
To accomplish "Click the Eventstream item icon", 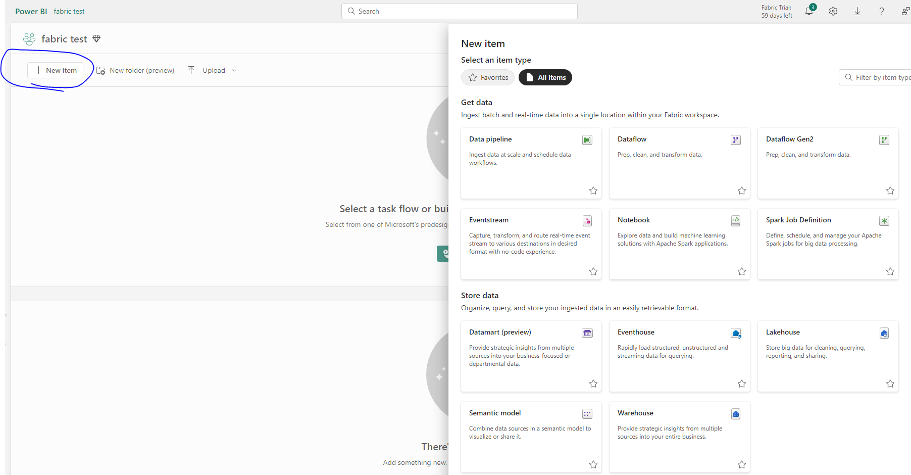I will point(587,221).
